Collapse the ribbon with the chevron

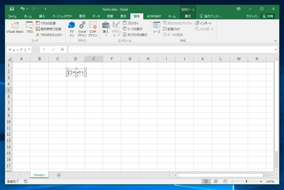tap(275, 41)
